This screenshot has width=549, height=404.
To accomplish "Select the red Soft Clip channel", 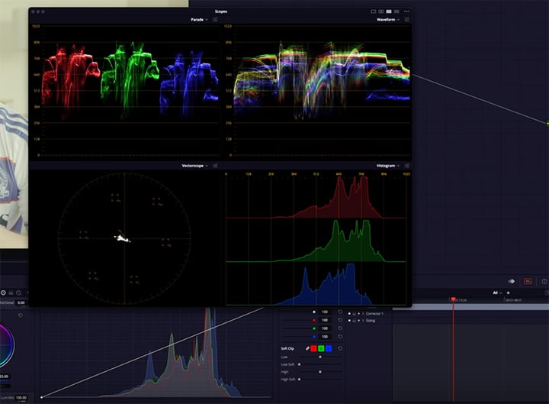I will coord(316,348).
